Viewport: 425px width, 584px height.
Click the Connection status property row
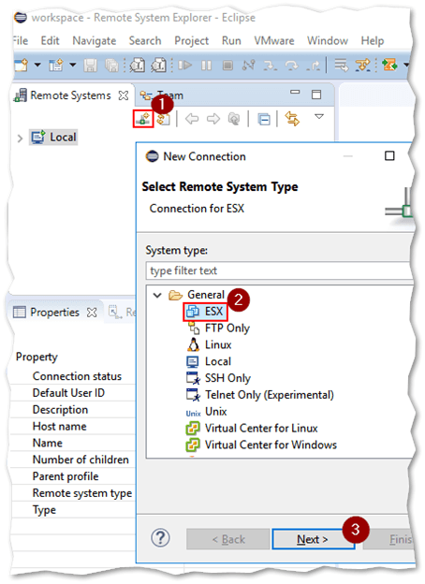click(73, 376)
